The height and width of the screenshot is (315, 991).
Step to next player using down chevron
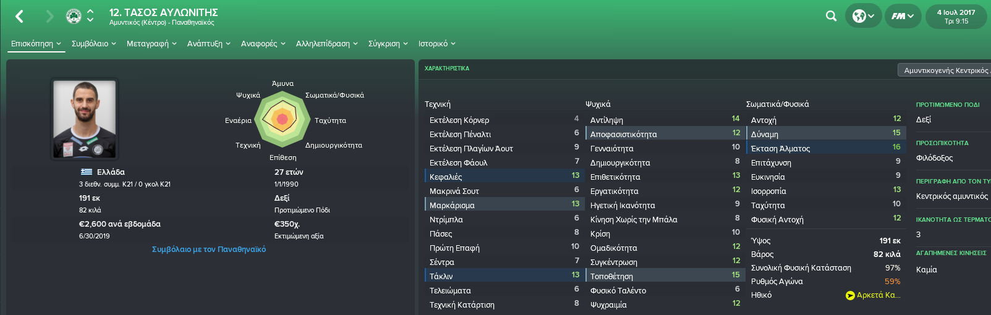tap(90, 20)
